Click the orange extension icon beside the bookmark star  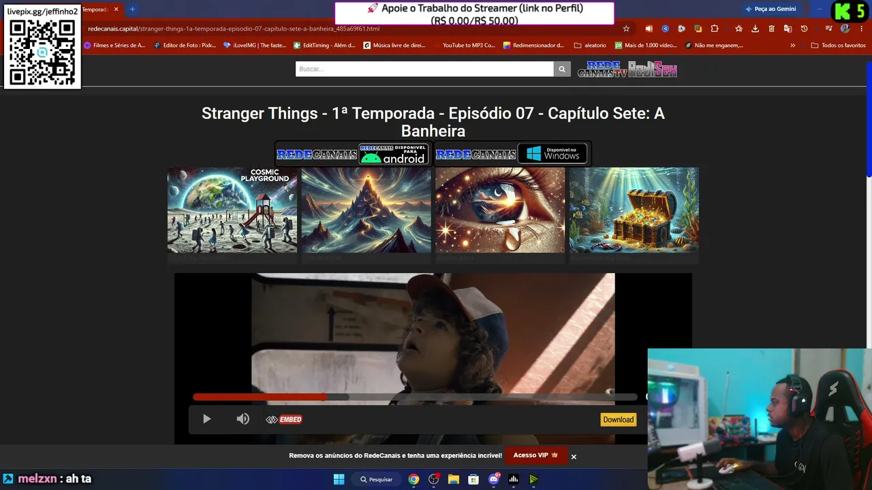649,29
